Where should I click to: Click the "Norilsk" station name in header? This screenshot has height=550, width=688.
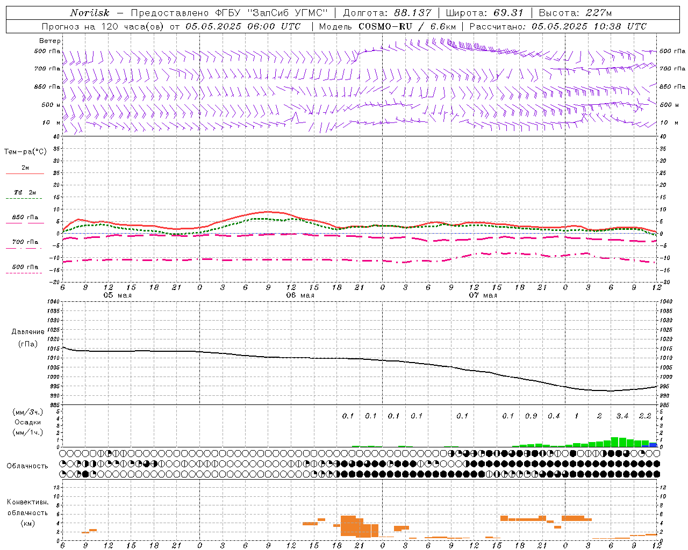[x=89, y=13]
